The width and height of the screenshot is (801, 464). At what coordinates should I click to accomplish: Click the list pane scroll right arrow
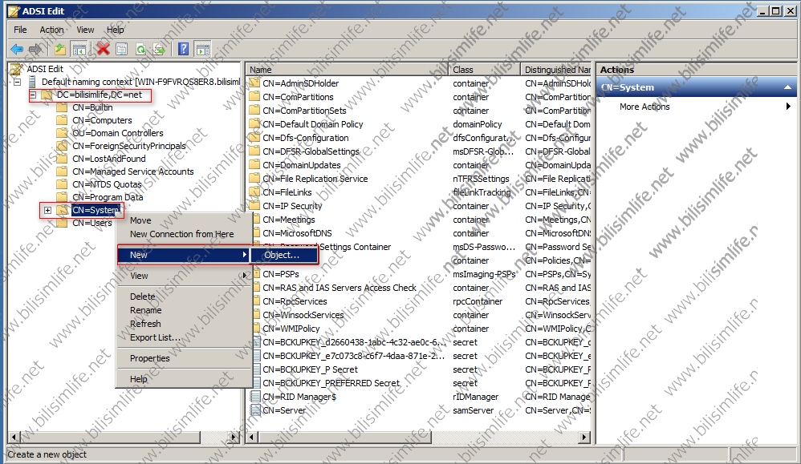(585, 437)
